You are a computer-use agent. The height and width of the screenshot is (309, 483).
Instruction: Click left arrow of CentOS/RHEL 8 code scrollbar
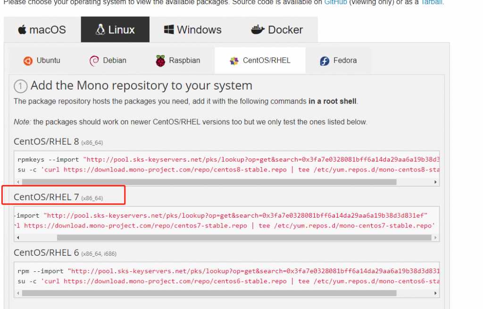pyautogui.click(x=18, y=182)
